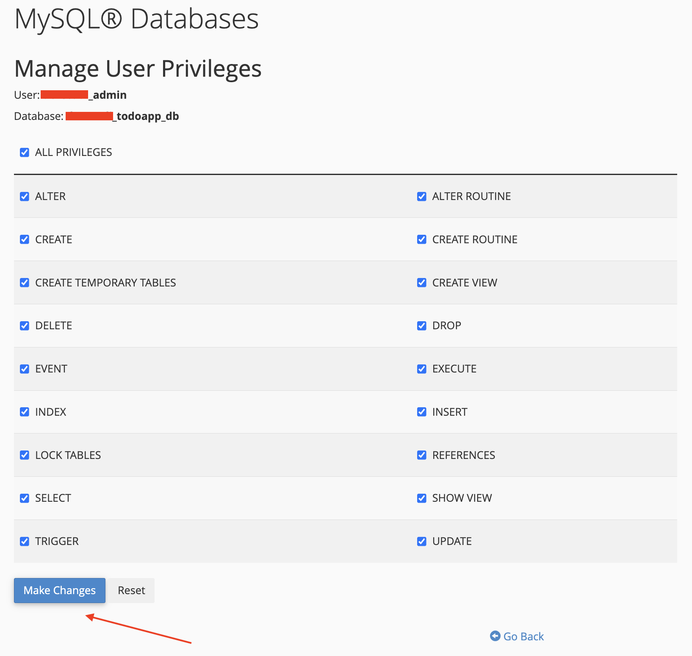Click the Go Back arrow icon
Image resolution: width=692 pixels, height=656 pixels.
pos(495,636)
